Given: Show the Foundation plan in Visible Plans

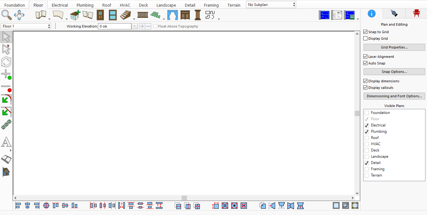Looking at the screenshot, I should [367, 113].
